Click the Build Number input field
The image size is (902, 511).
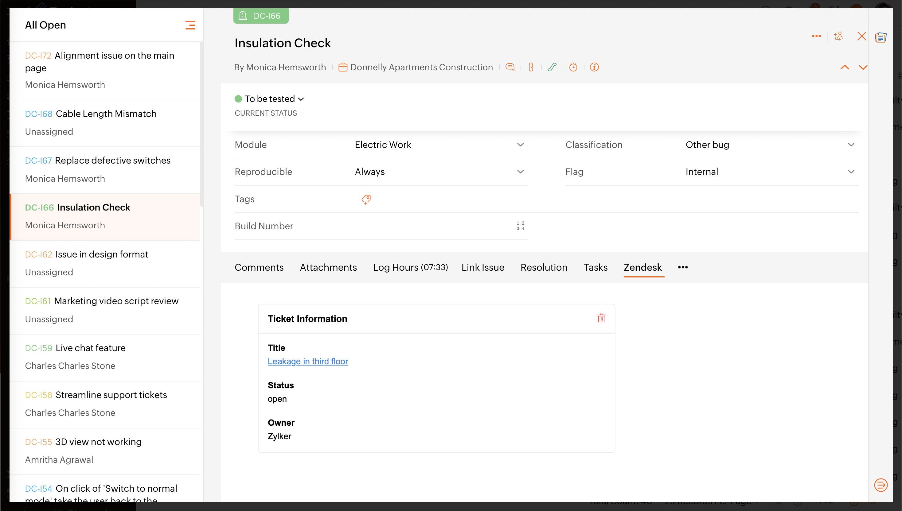coord(432,226)
